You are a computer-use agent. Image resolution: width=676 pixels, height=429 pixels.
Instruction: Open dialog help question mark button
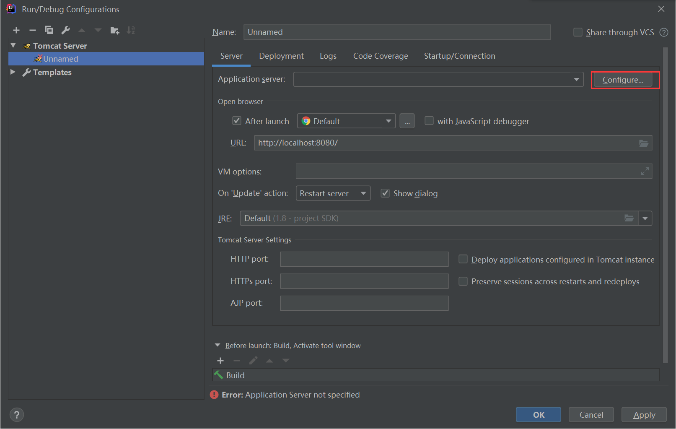click(x=16, y=415)
